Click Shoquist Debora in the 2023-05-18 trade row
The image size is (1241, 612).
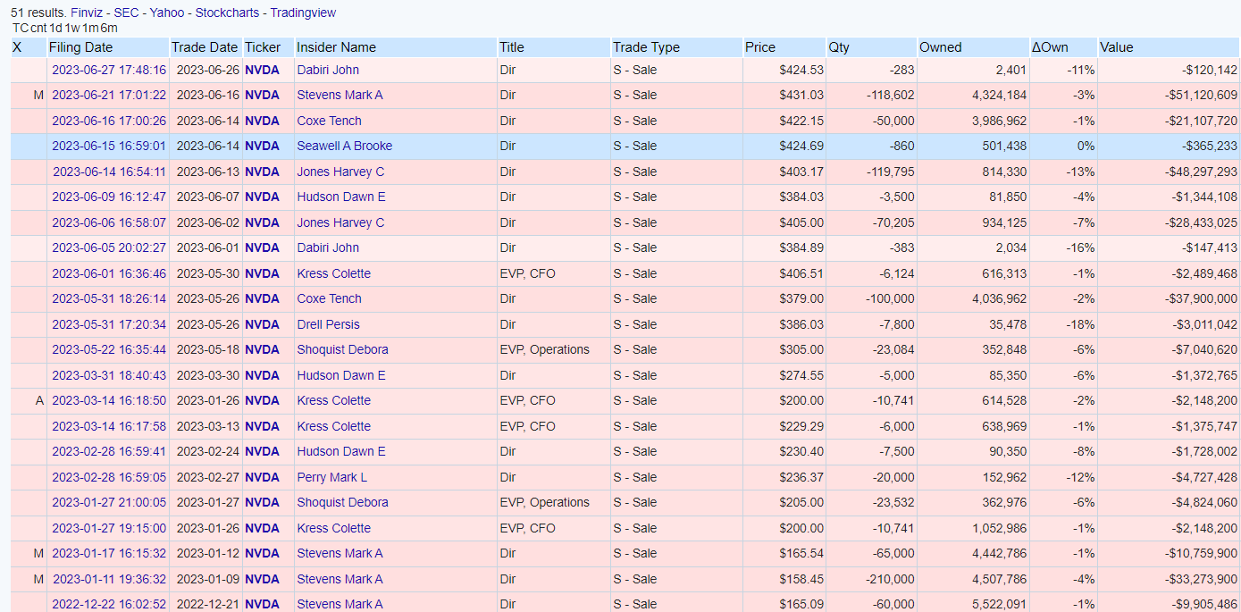[343, 349]
